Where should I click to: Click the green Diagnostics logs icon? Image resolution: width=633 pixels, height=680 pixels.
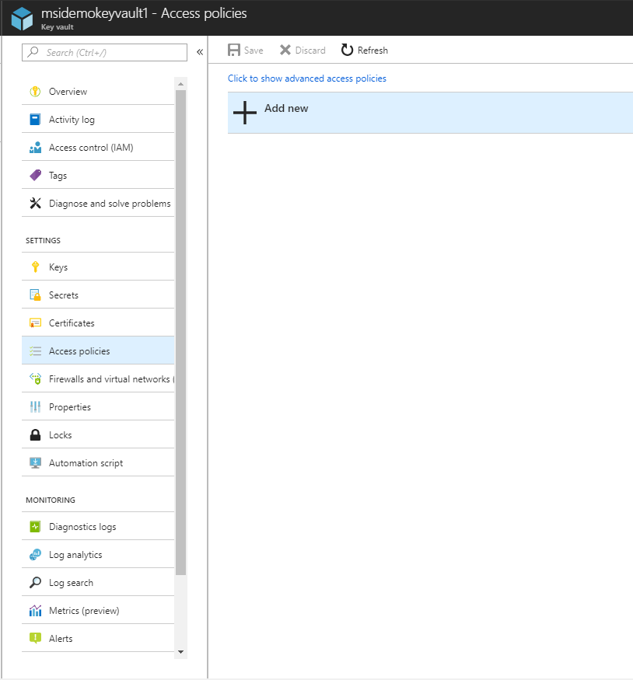tap(35, 526)
